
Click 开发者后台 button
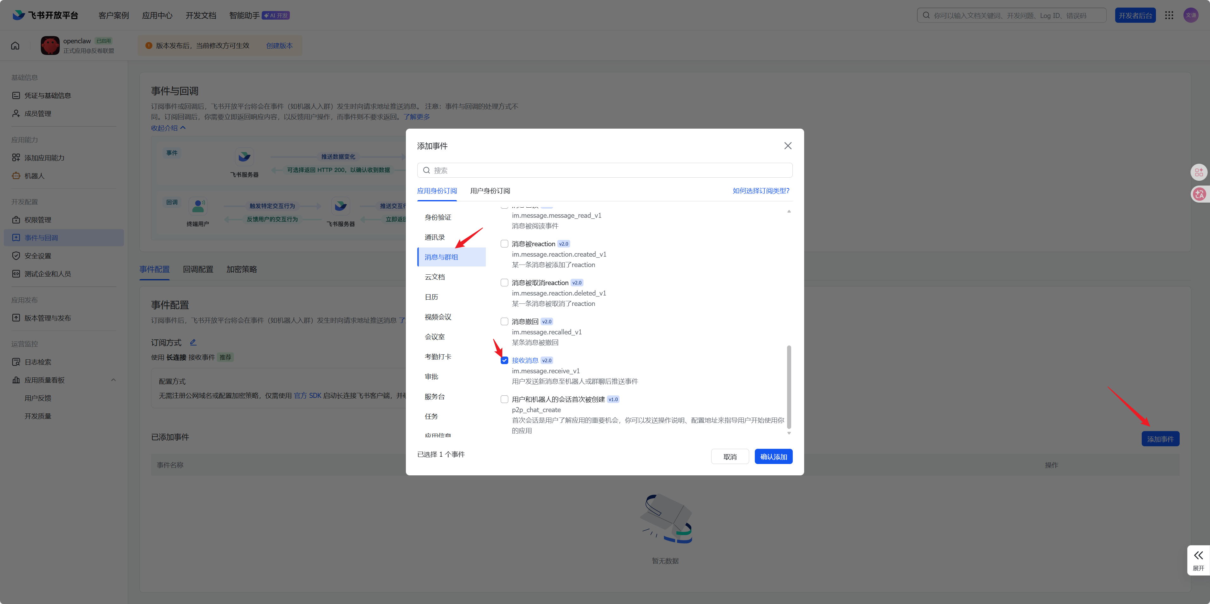click(1135, 15)
